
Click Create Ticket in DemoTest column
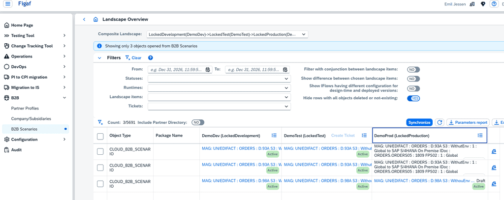coord(343,136)
